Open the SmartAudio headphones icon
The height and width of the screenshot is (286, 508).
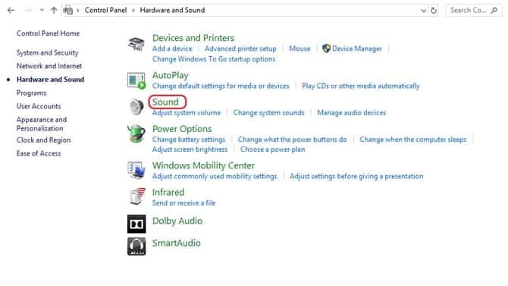tap(136, 247)
